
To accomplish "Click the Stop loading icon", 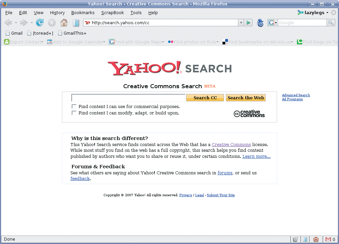I will click(52, 23).
